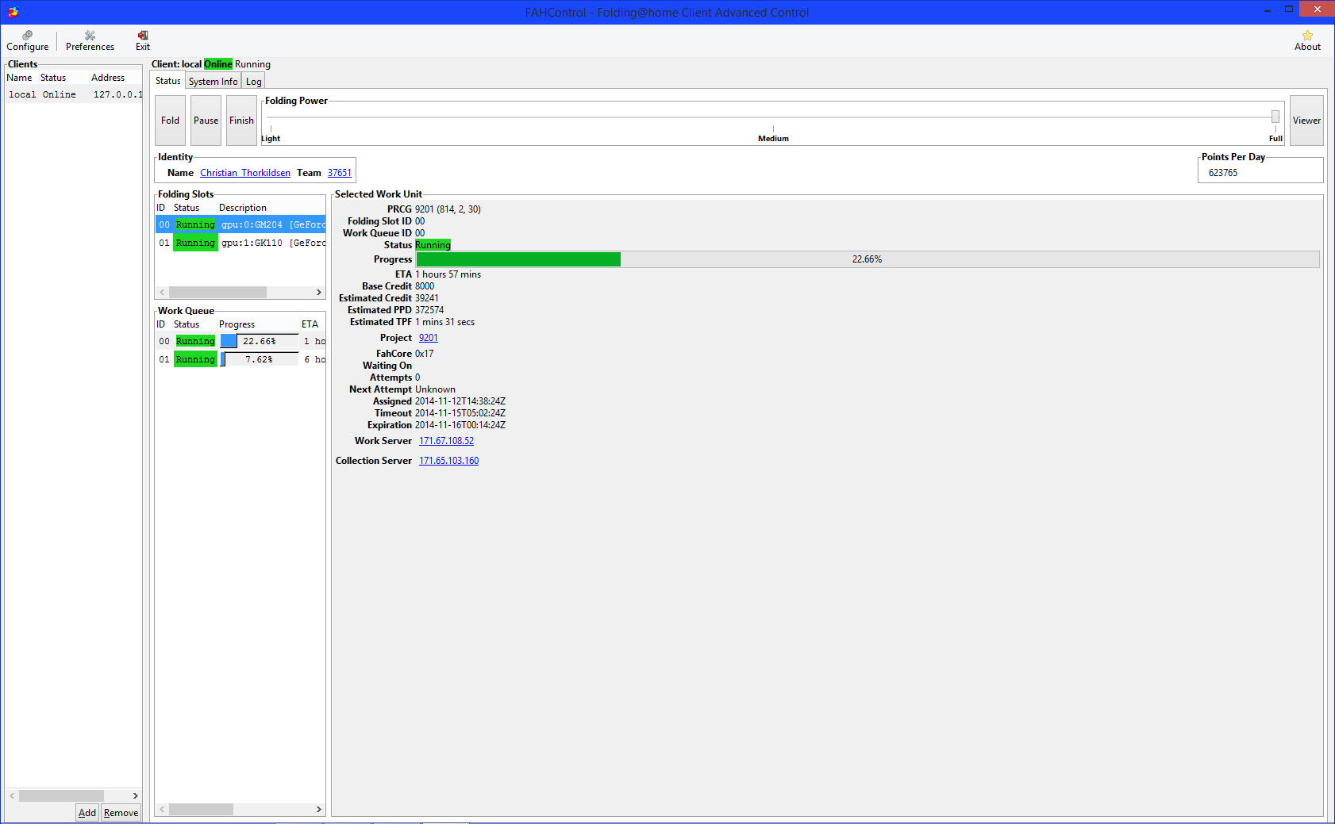Click Clients list Status column header
This screenshot has height=824, width=1335.
pyautogui.click(x=53, y=78)
